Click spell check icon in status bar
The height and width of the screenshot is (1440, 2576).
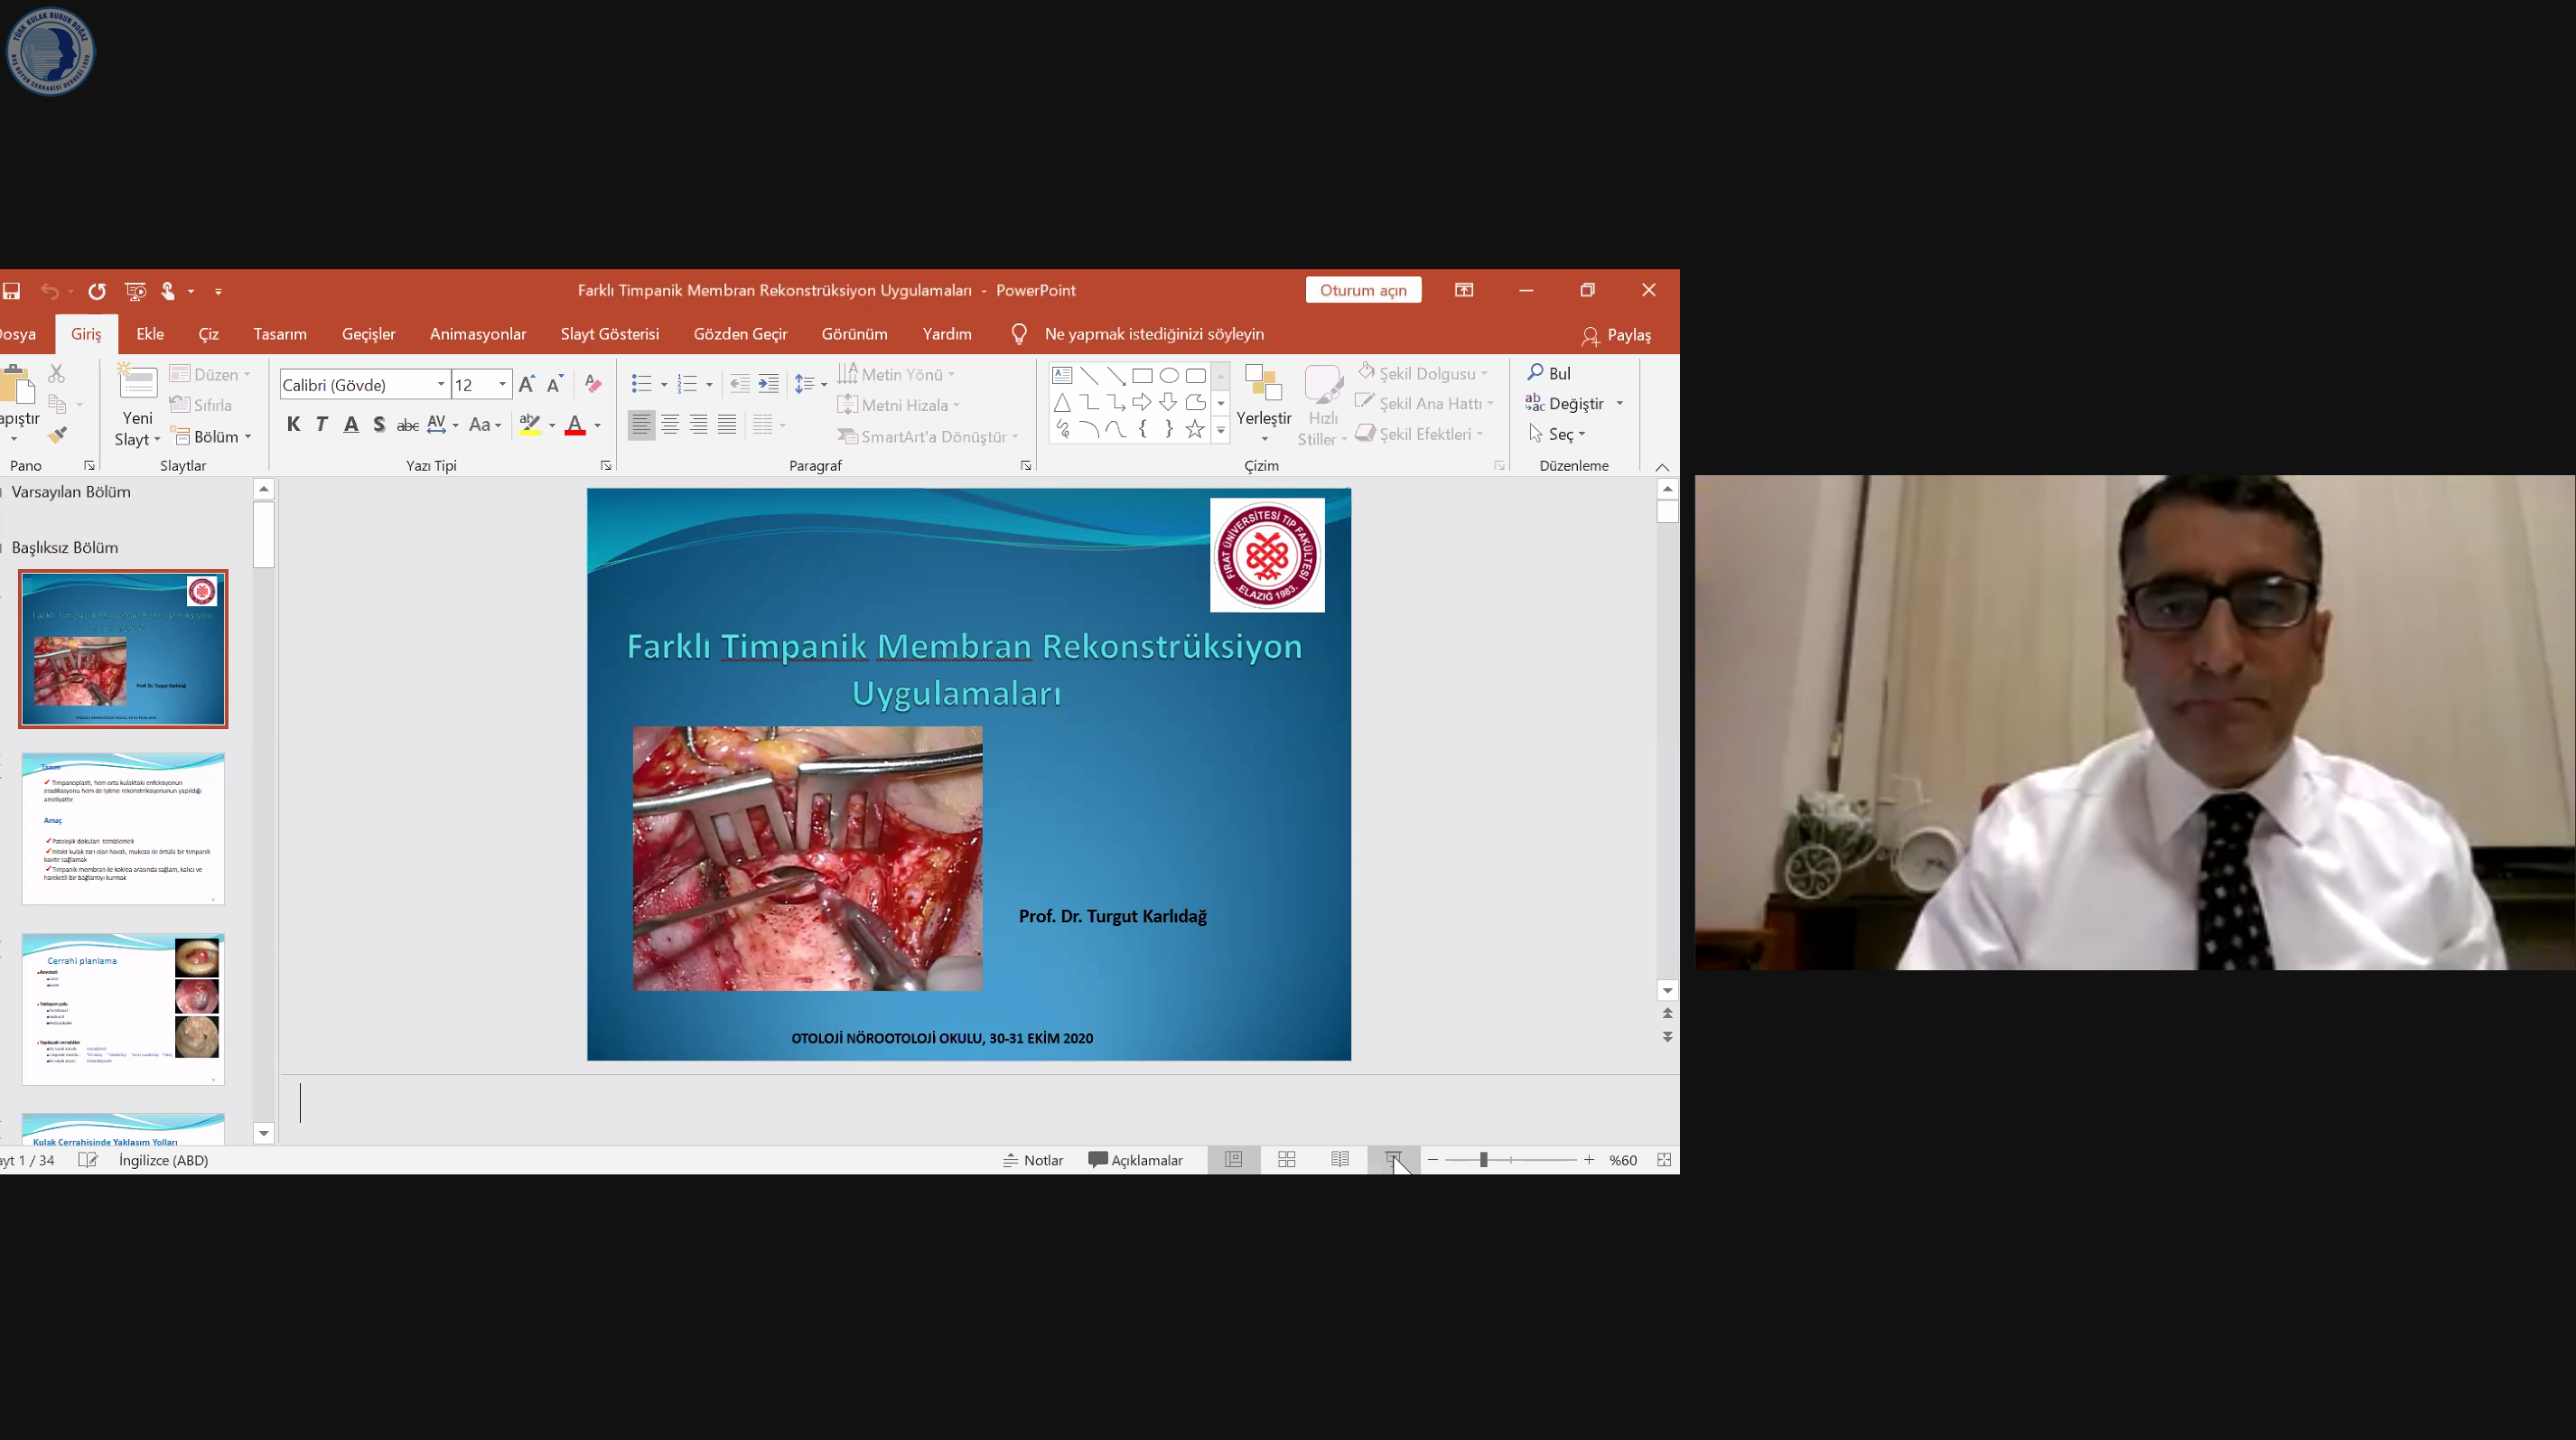click(88, 1160)
